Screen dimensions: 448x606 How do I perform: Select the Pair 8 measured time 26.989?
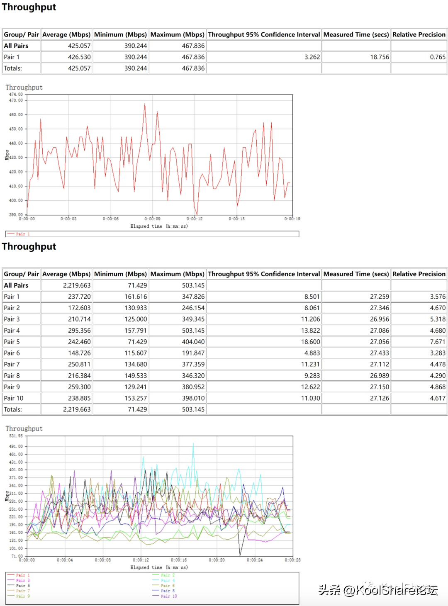tap(380, 375)
